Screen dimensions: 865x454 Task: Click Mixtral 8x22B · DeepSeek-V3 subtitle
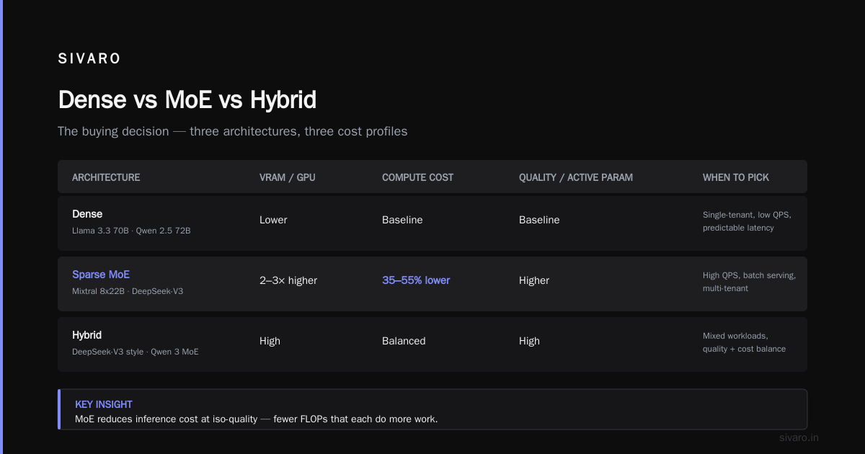tap(128, 291)
